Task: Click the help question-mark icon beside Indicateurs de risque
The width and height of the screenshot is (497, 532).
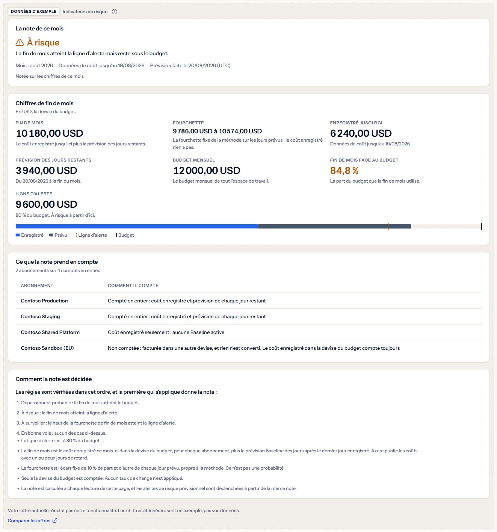Action: coord(115,12)
